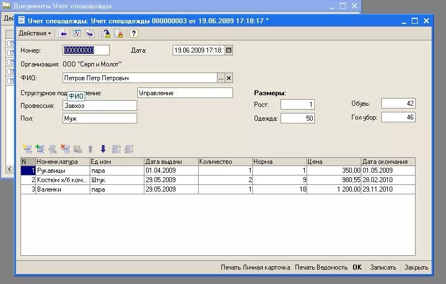Close the Документы Учет спецодежды background window

(354, 6)
